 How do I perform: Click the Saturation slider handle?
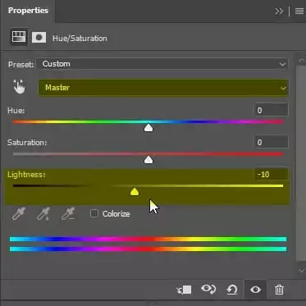148,159
